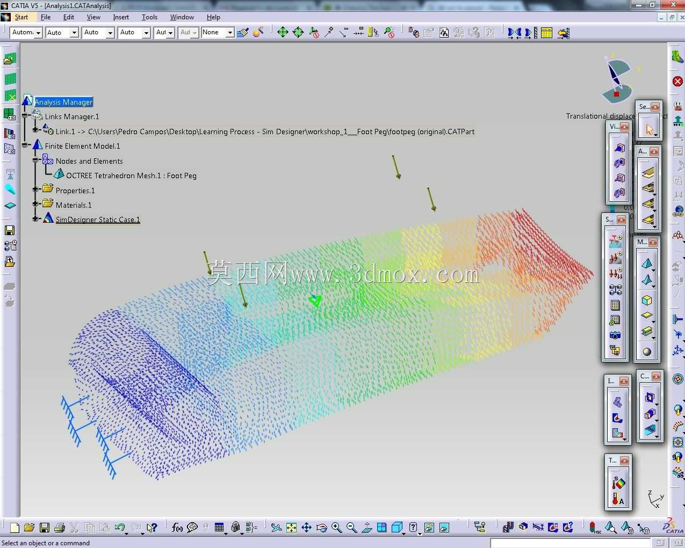Open the Insert menu
This screenshot has width=685, height=548.
coord(121,17)
